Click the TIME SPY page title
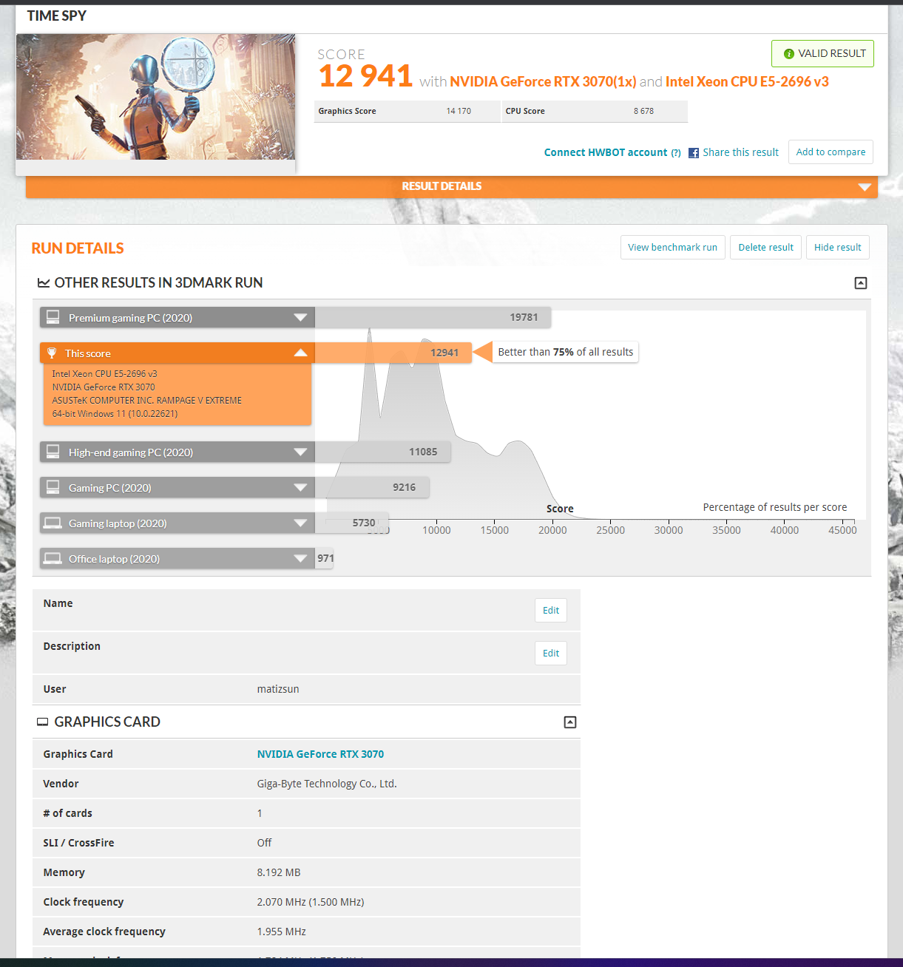 coord(57,16)
